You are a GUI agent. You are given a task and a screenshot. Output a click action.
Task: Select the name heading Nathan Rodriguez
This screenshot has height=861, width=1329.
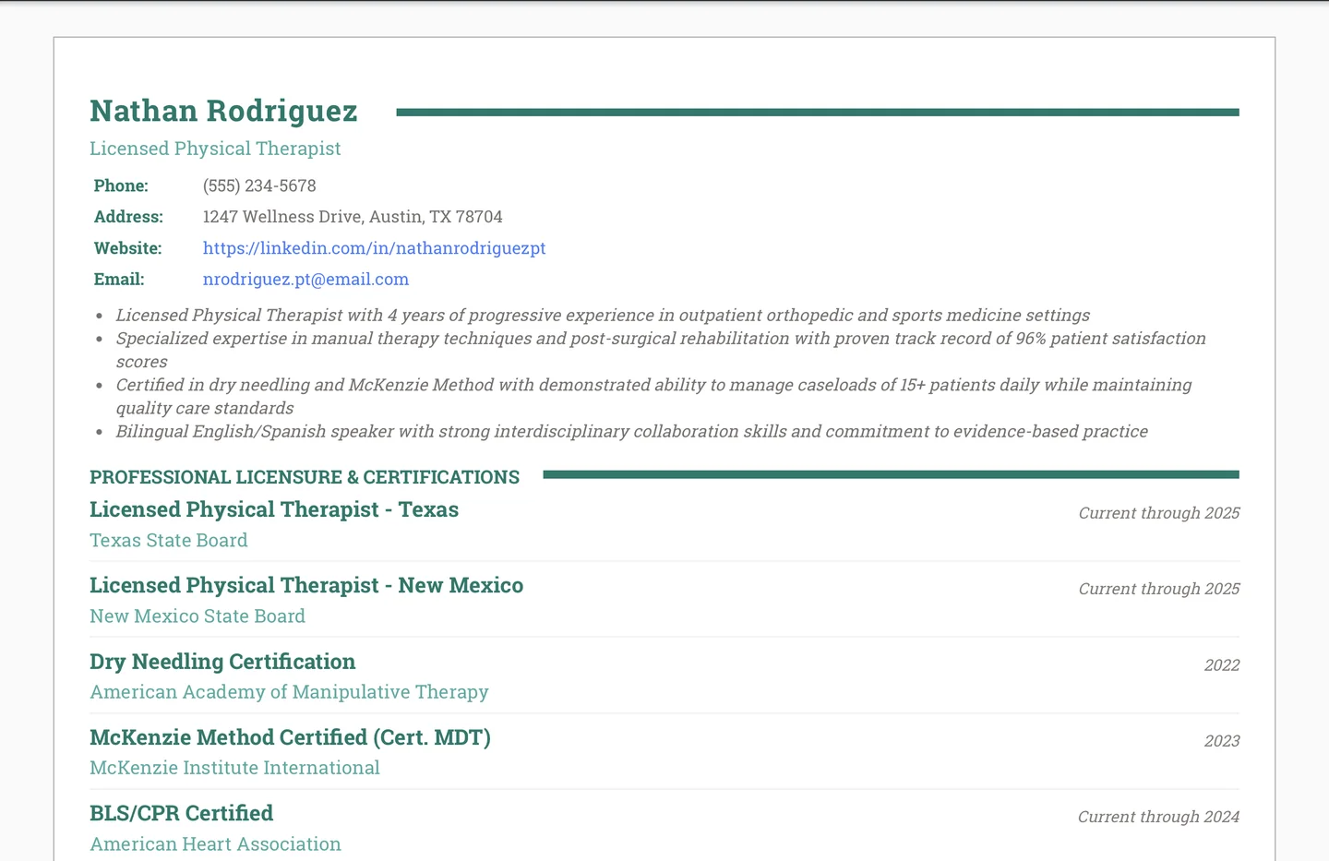point(222,110)
